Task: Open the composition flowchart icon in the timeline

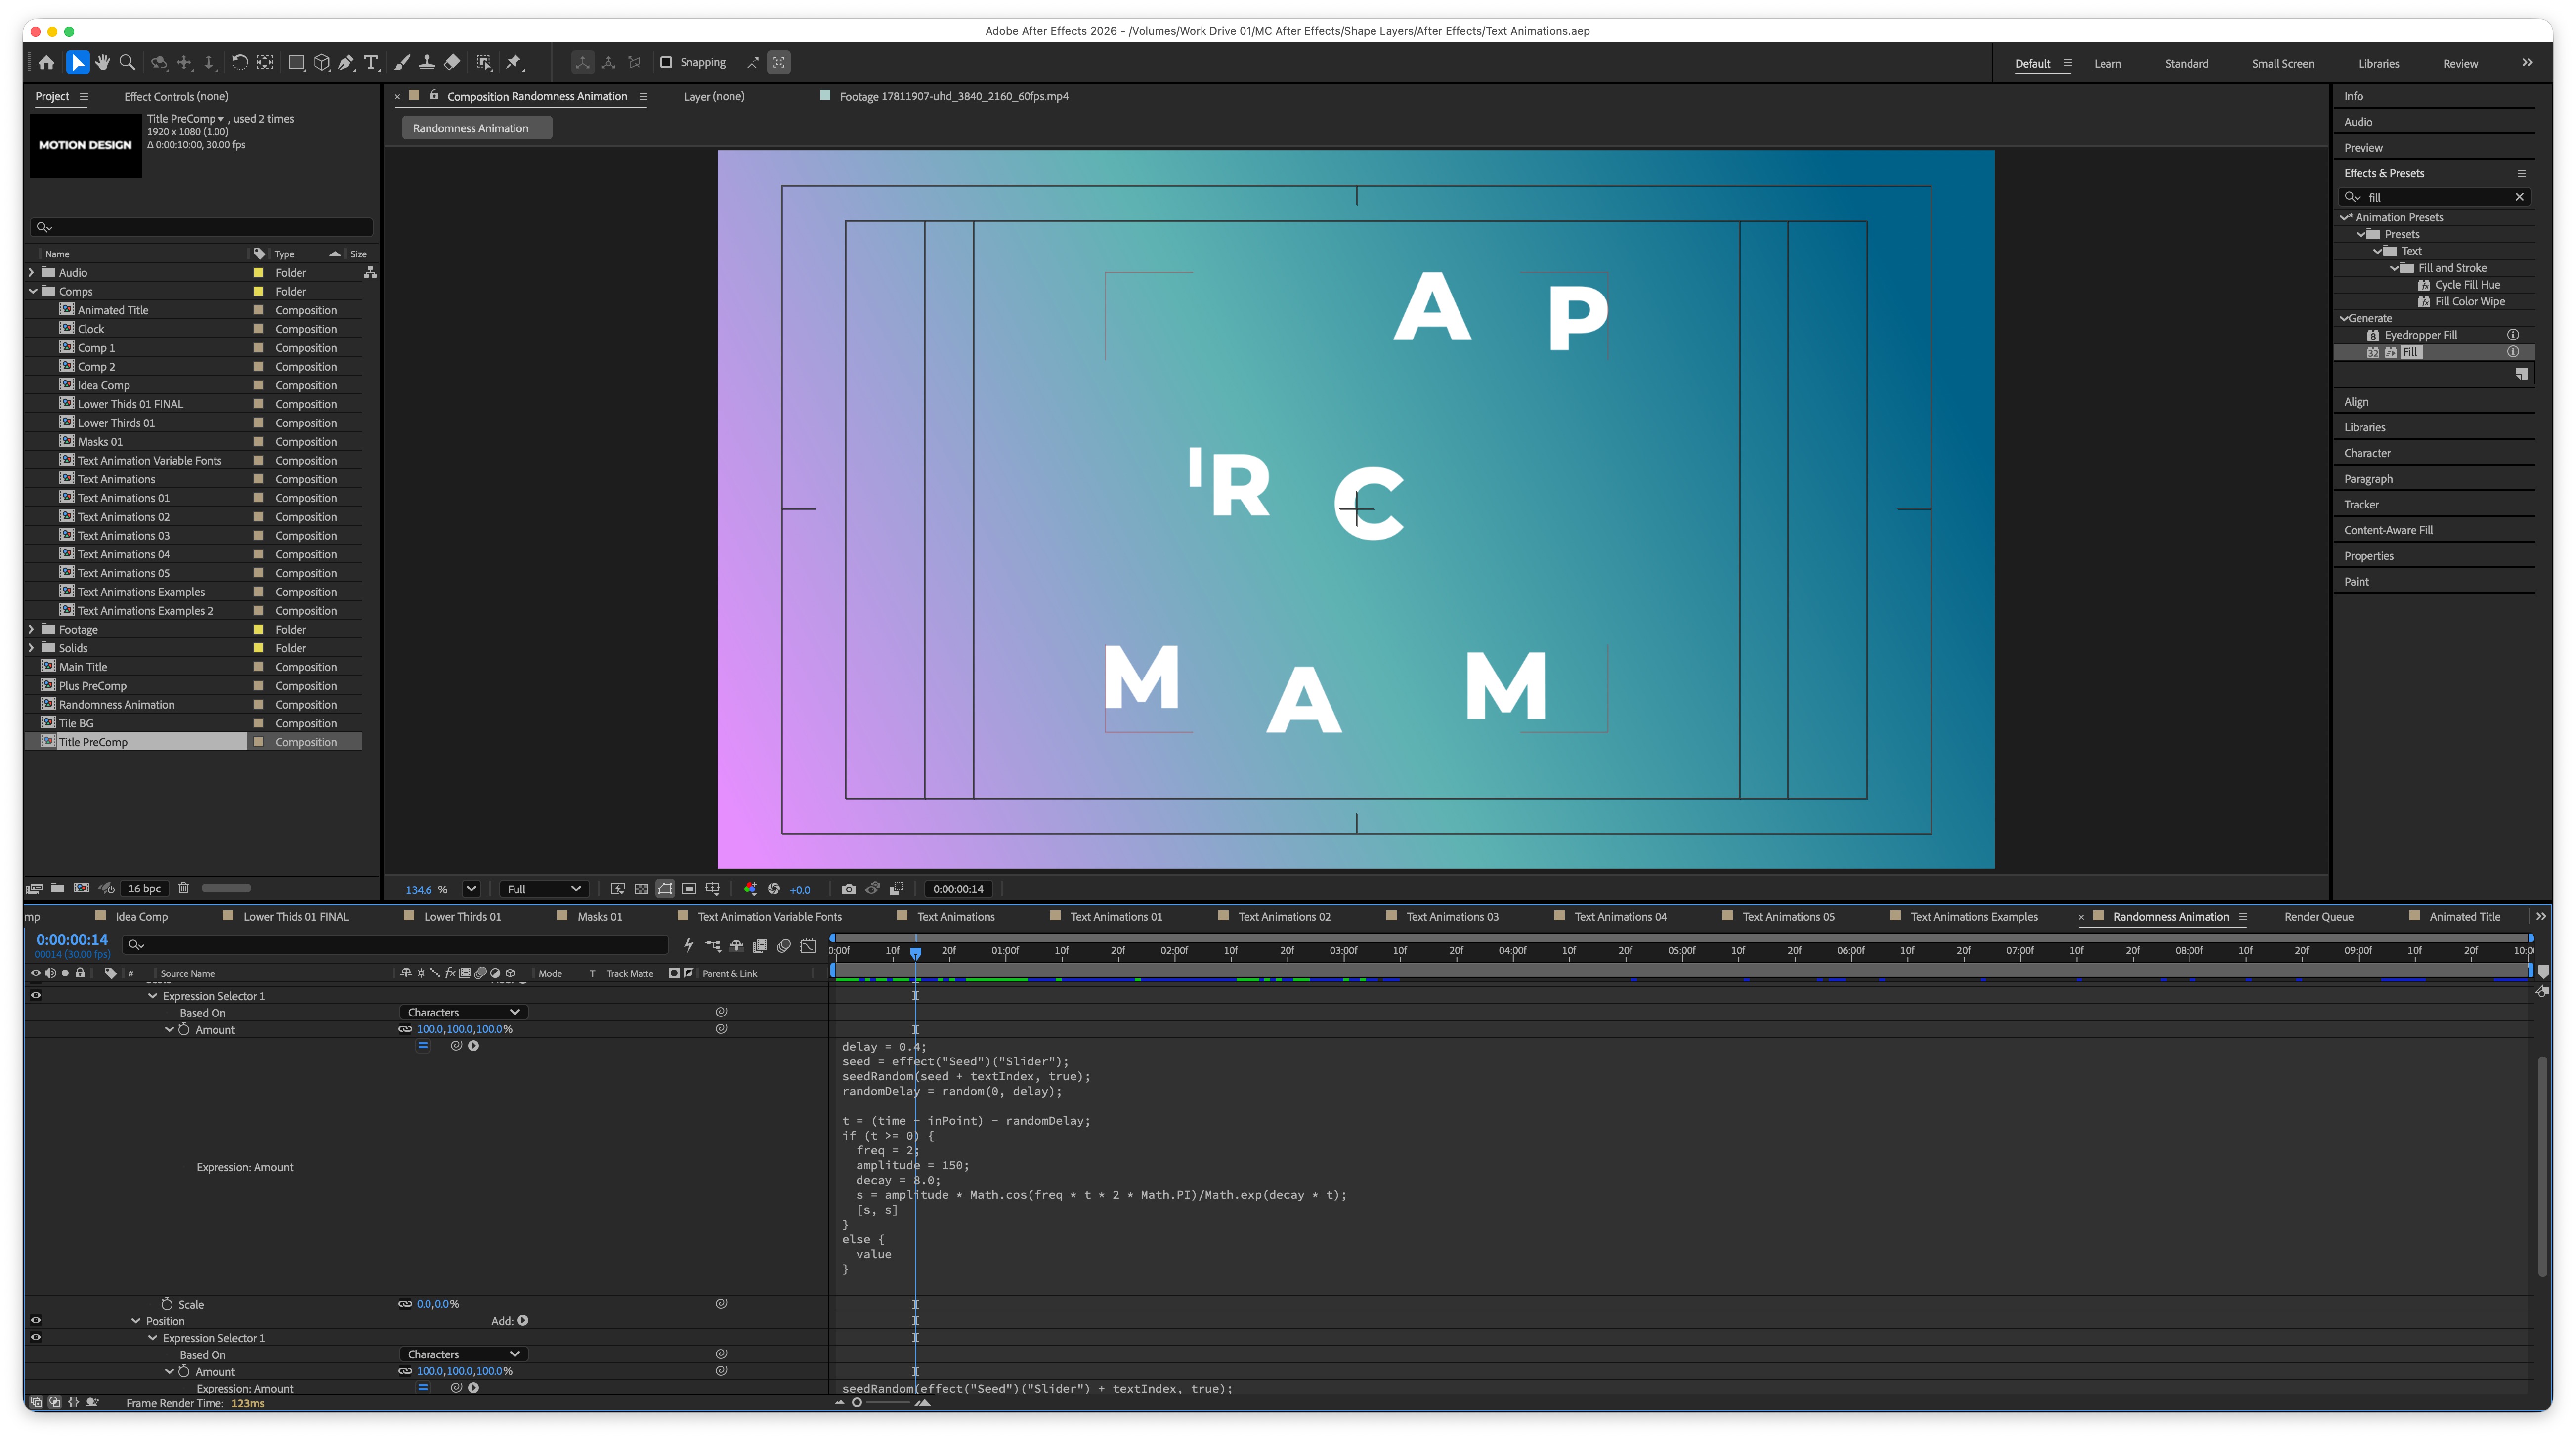Action: (x=712, y=945)
